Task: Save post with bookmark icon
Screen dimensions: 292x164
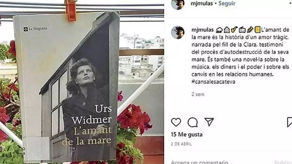Action: click(x=290, y=122)
